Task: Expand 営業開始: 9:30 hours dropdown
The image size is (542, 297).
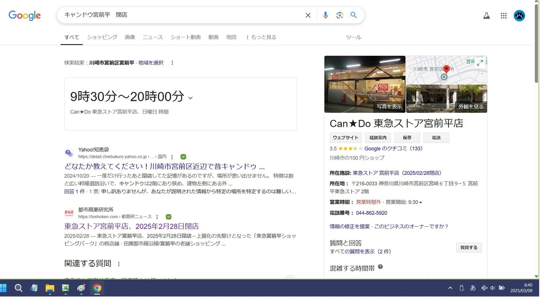Action: coord(421,203)
